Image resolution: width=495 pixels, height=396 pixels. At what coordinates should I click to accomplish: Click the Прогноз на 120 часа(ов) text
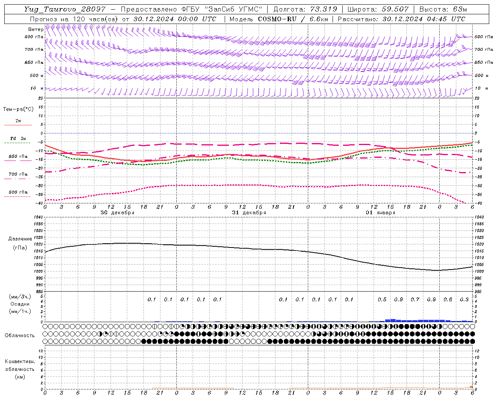click(x=74, y=19)
